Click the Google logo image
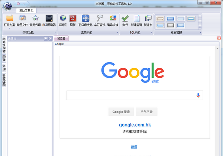The width and height of the screenshot is (223, 156). (x=133, y=72)
